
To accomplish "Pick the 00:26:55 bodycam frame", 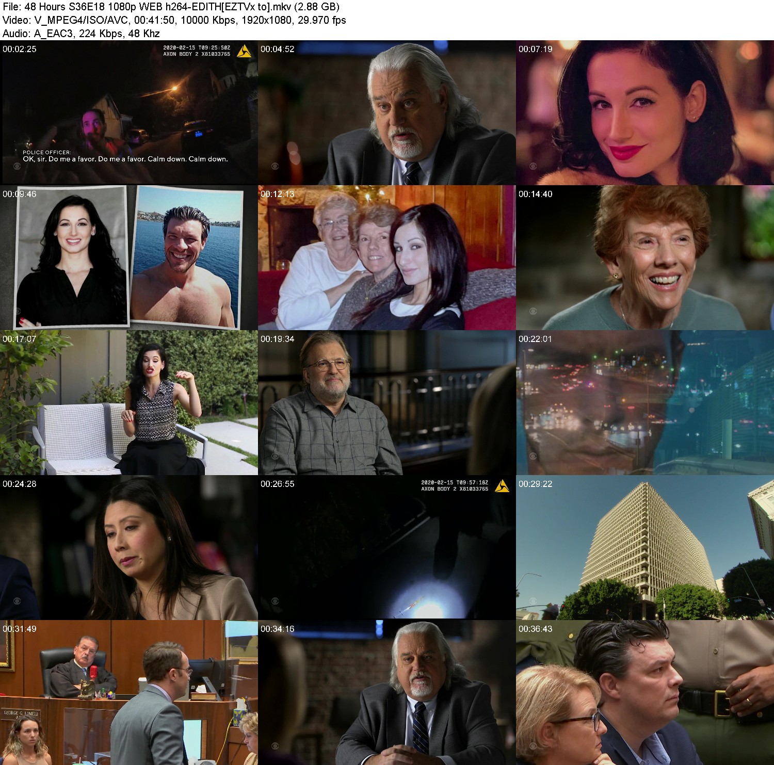I will click(387, 547).
